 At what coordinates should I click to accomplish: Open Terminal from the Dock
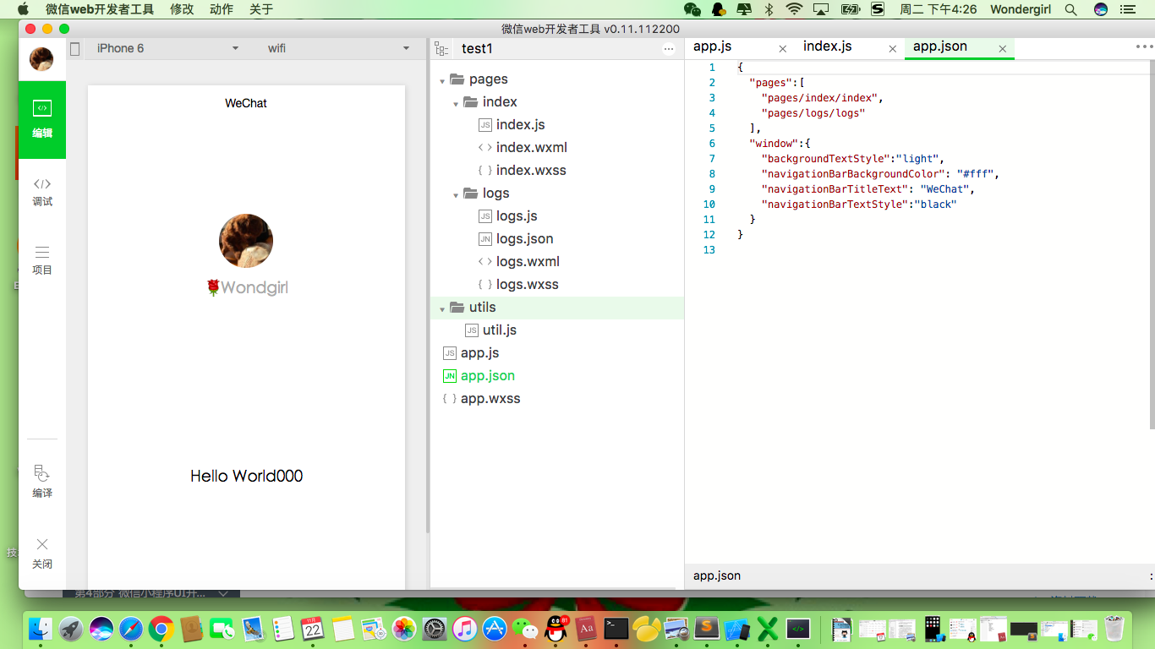click(616, 629)
